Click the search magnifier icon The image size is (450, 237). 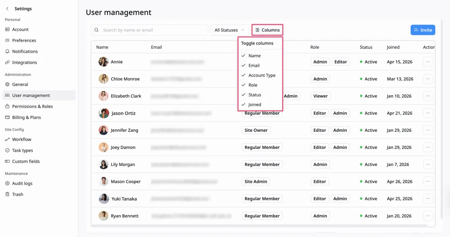coord(96,30)
